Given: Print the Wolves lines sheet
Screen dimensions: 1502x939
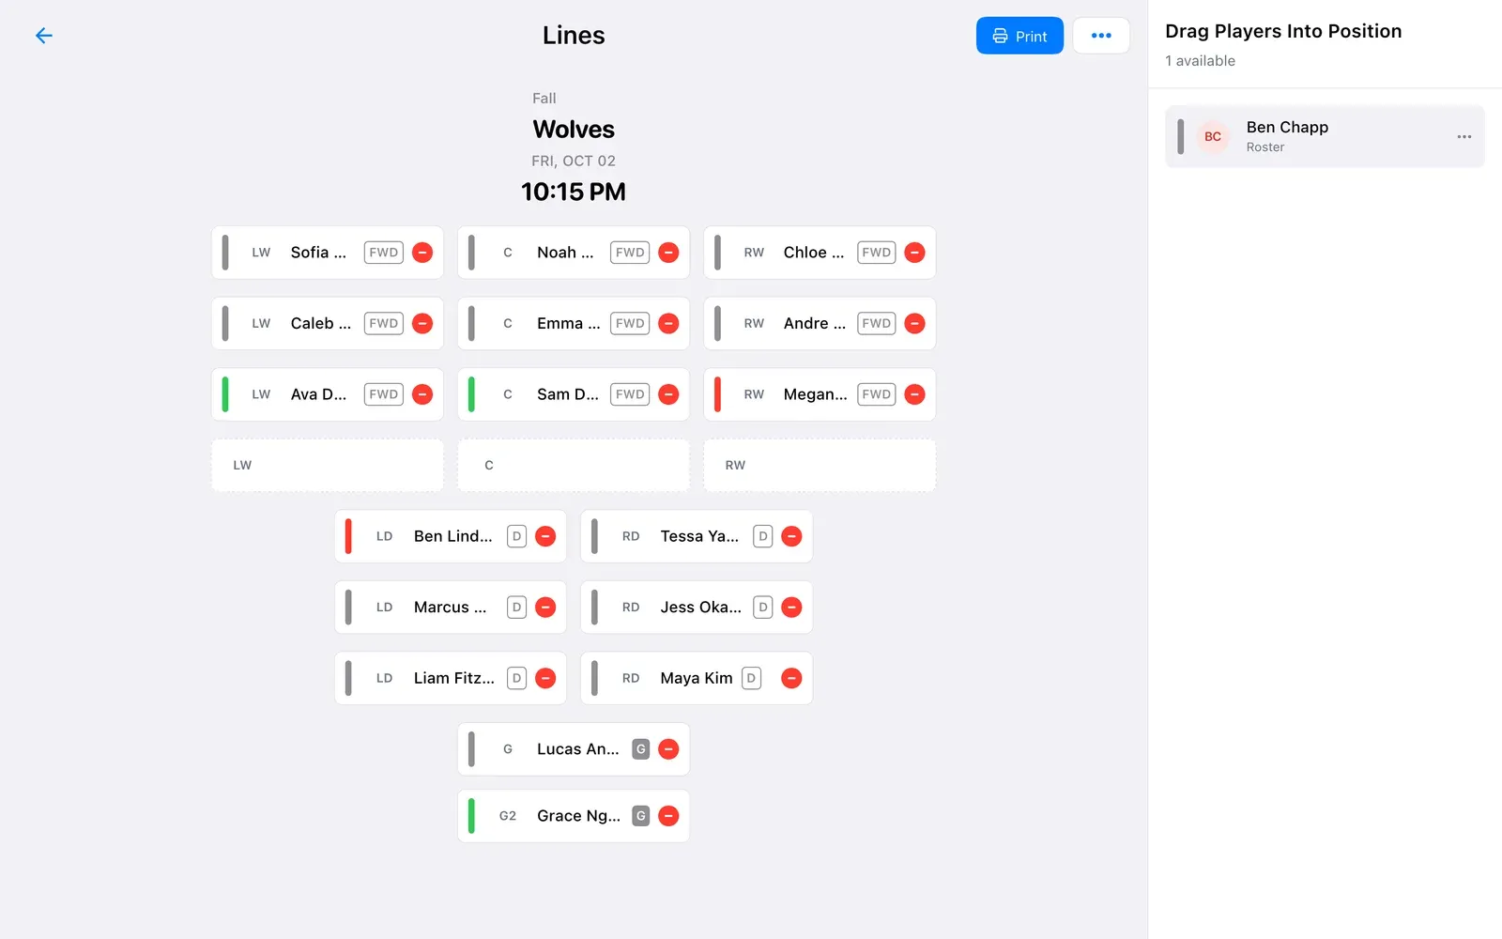Looking at the screenshot, I should [x=1019, y=36].
